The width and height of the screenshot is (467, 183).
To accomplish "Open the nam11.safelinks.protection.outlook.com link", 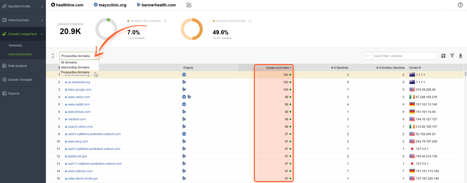I will [x=95, y=164].
